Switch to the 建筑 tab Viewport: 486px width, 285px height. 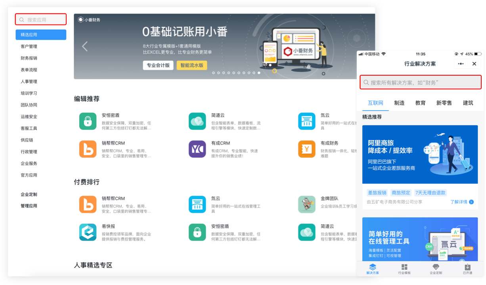[468, 103]
